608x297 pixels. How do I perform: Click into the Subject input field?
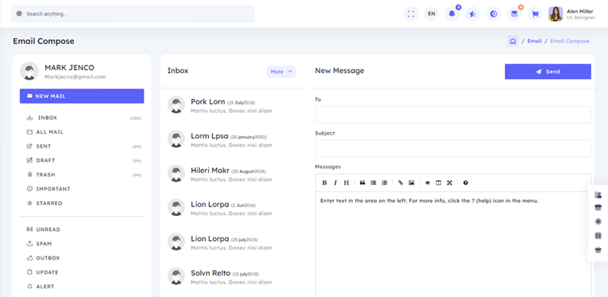[453, 148]
